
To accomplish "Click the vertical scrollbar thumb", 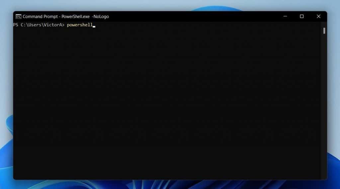I will tap(324, 31).
